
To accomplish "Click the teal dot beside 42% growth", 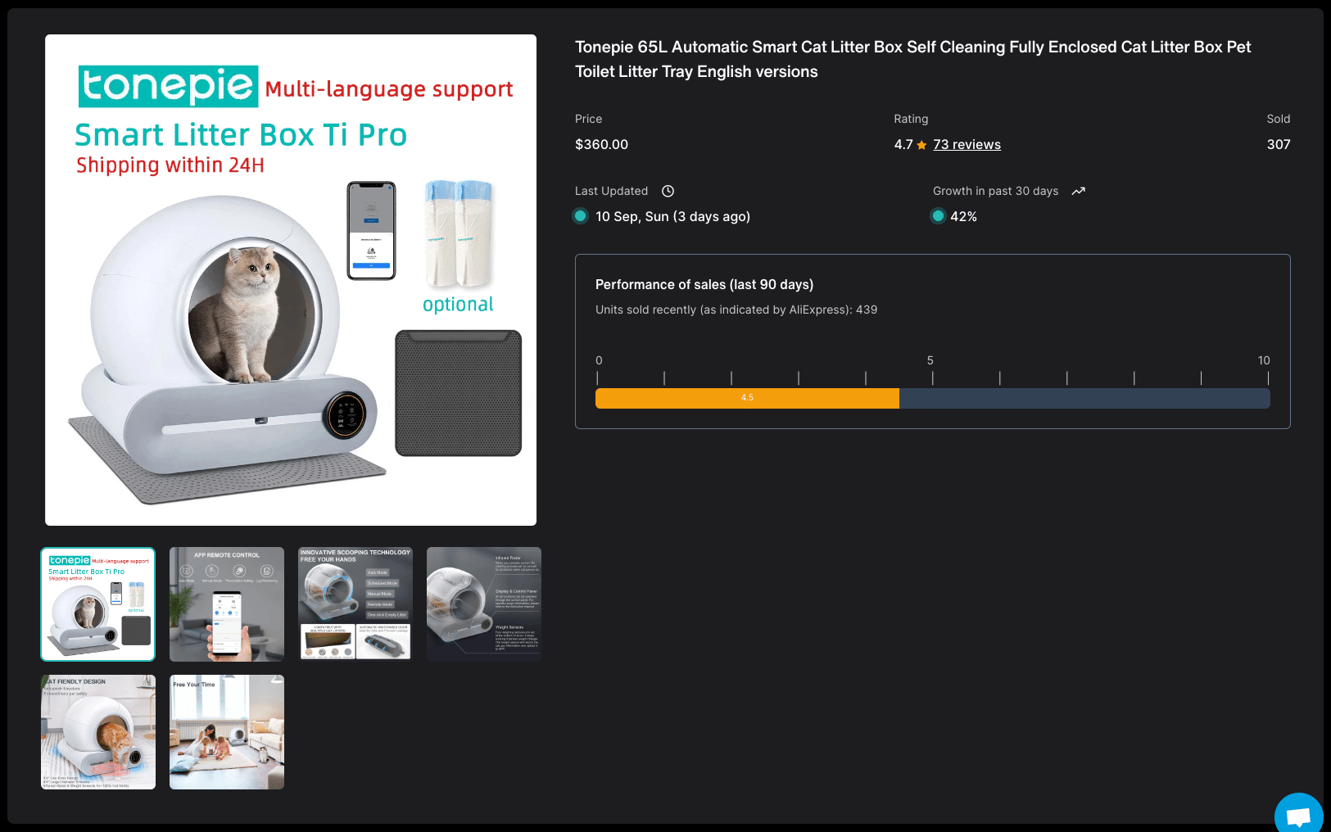I will click(x=938, y=216).
